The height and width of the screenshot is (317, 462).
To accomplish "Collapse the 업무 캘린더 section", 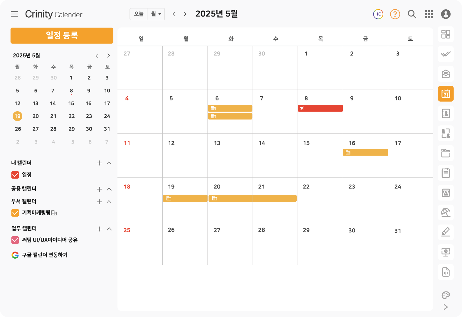I will pyautogui.click(x=109, y=229).
